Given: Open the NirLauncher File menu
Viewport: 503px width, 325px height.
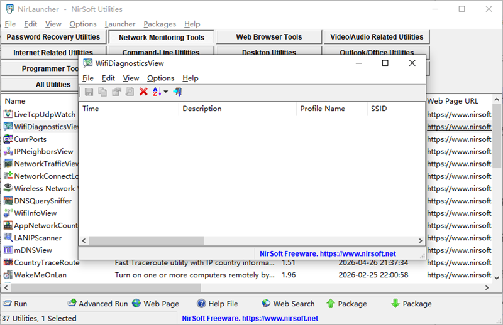Looking at the screenshot, I should (10, 24).
